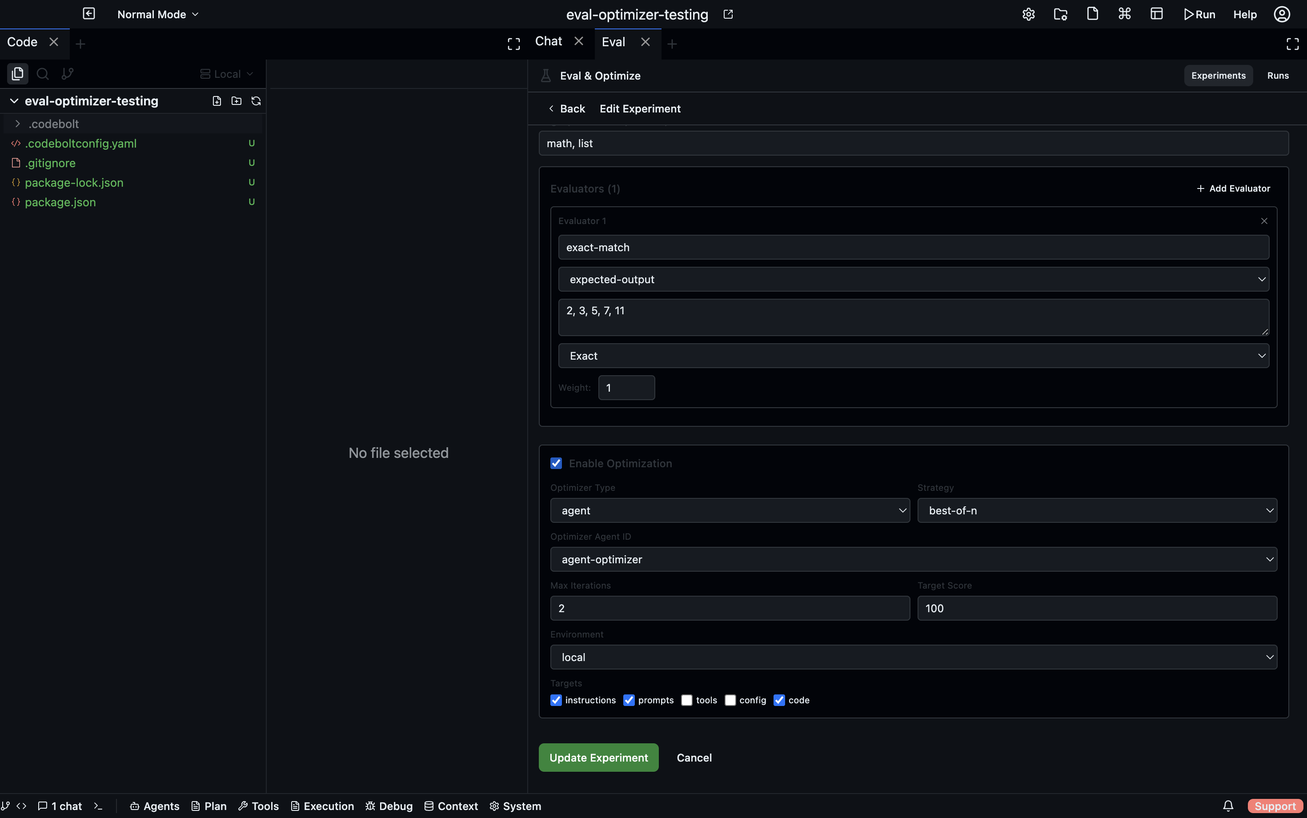
Task: Click the Max Iterations input field
Action: (x=729, y=608)
